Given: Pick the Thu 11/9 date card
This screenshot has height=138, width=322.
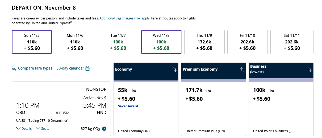Looking at the screenshot, I should tap(204, 42).
